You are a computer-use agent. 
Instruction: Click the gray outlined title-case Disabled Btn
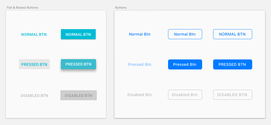click(185, 95)
